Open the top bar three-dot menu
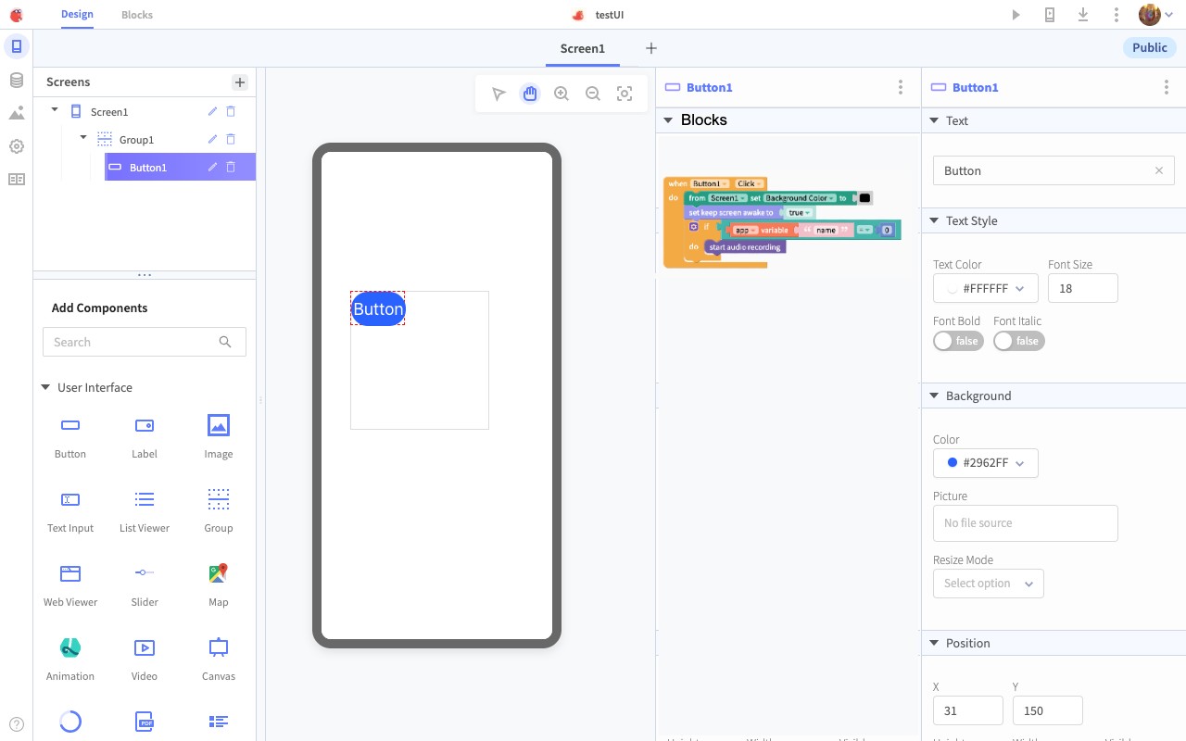1186x741 pixels. pos(1117,15)
